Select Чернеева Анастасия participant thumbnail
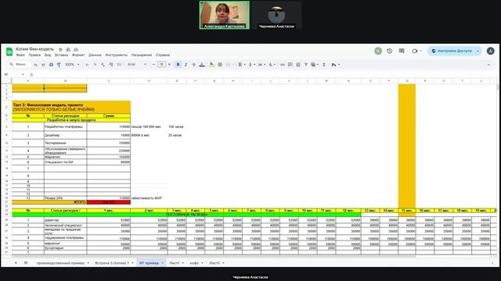Image resolution: width=501 pixels, height=281 pixels. pos(276,15)
